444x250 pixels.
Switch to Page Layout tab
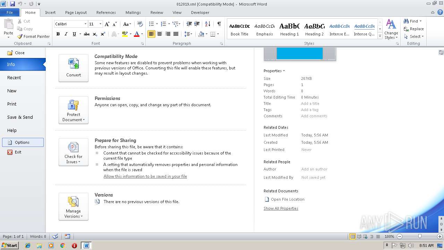[x=76, y=12]
